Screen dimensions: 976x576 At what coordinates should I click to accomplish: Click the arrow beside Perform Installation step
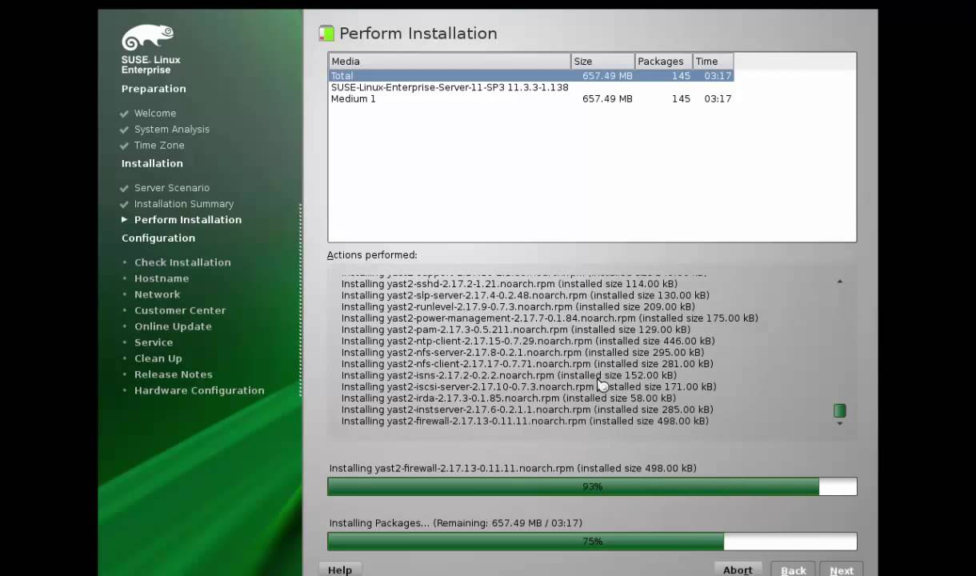click(124, 220)
